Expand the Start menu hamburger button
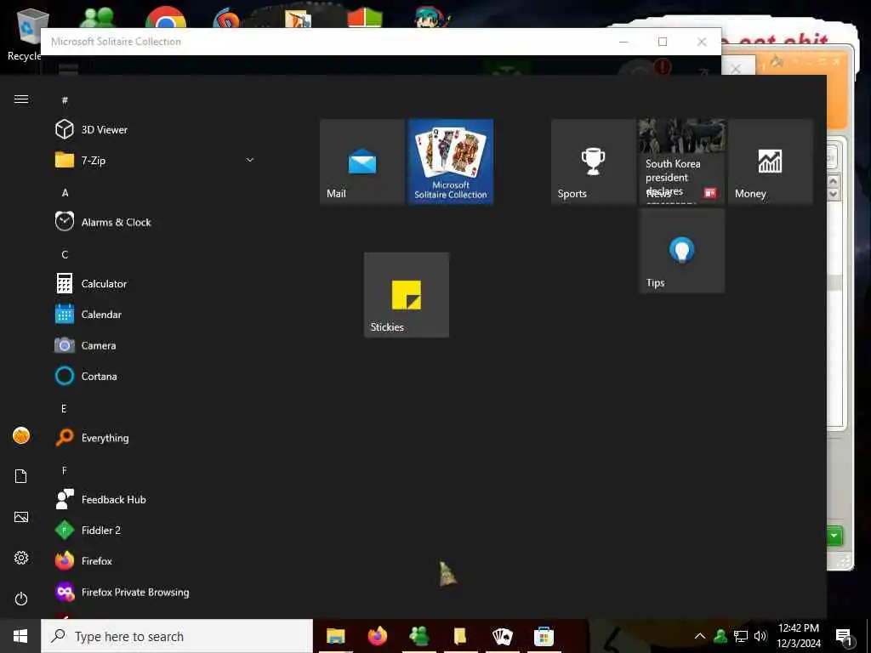Screen dimensions: 871x653 point(21,99)
